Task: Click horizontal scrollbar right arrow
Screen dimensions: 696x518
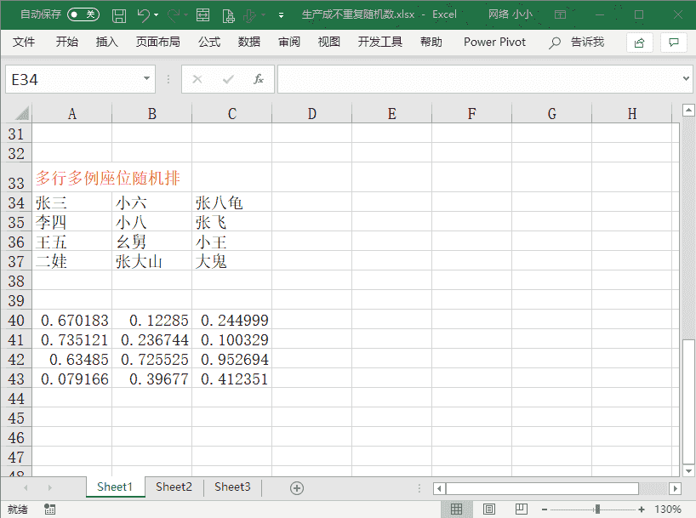Action: tap(675, 488)
